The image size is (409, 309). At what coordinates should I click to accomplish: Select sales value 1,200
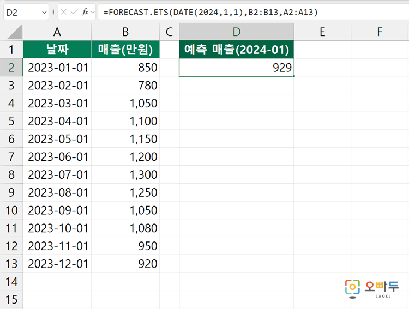pos(125,157)
